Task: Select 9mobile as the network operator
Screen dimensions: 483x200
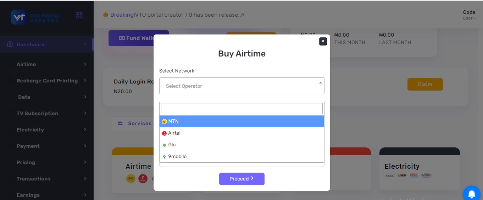Action: click(x=242, y=156)
